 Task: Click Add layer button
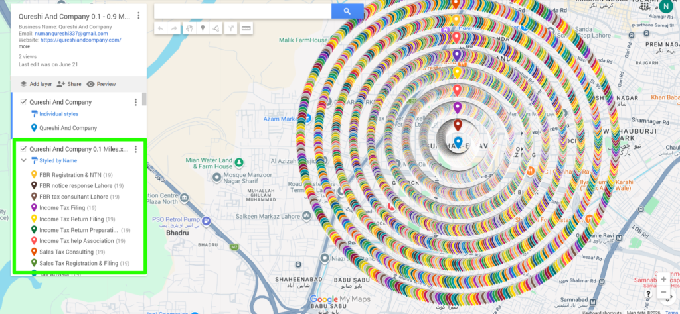36,84
